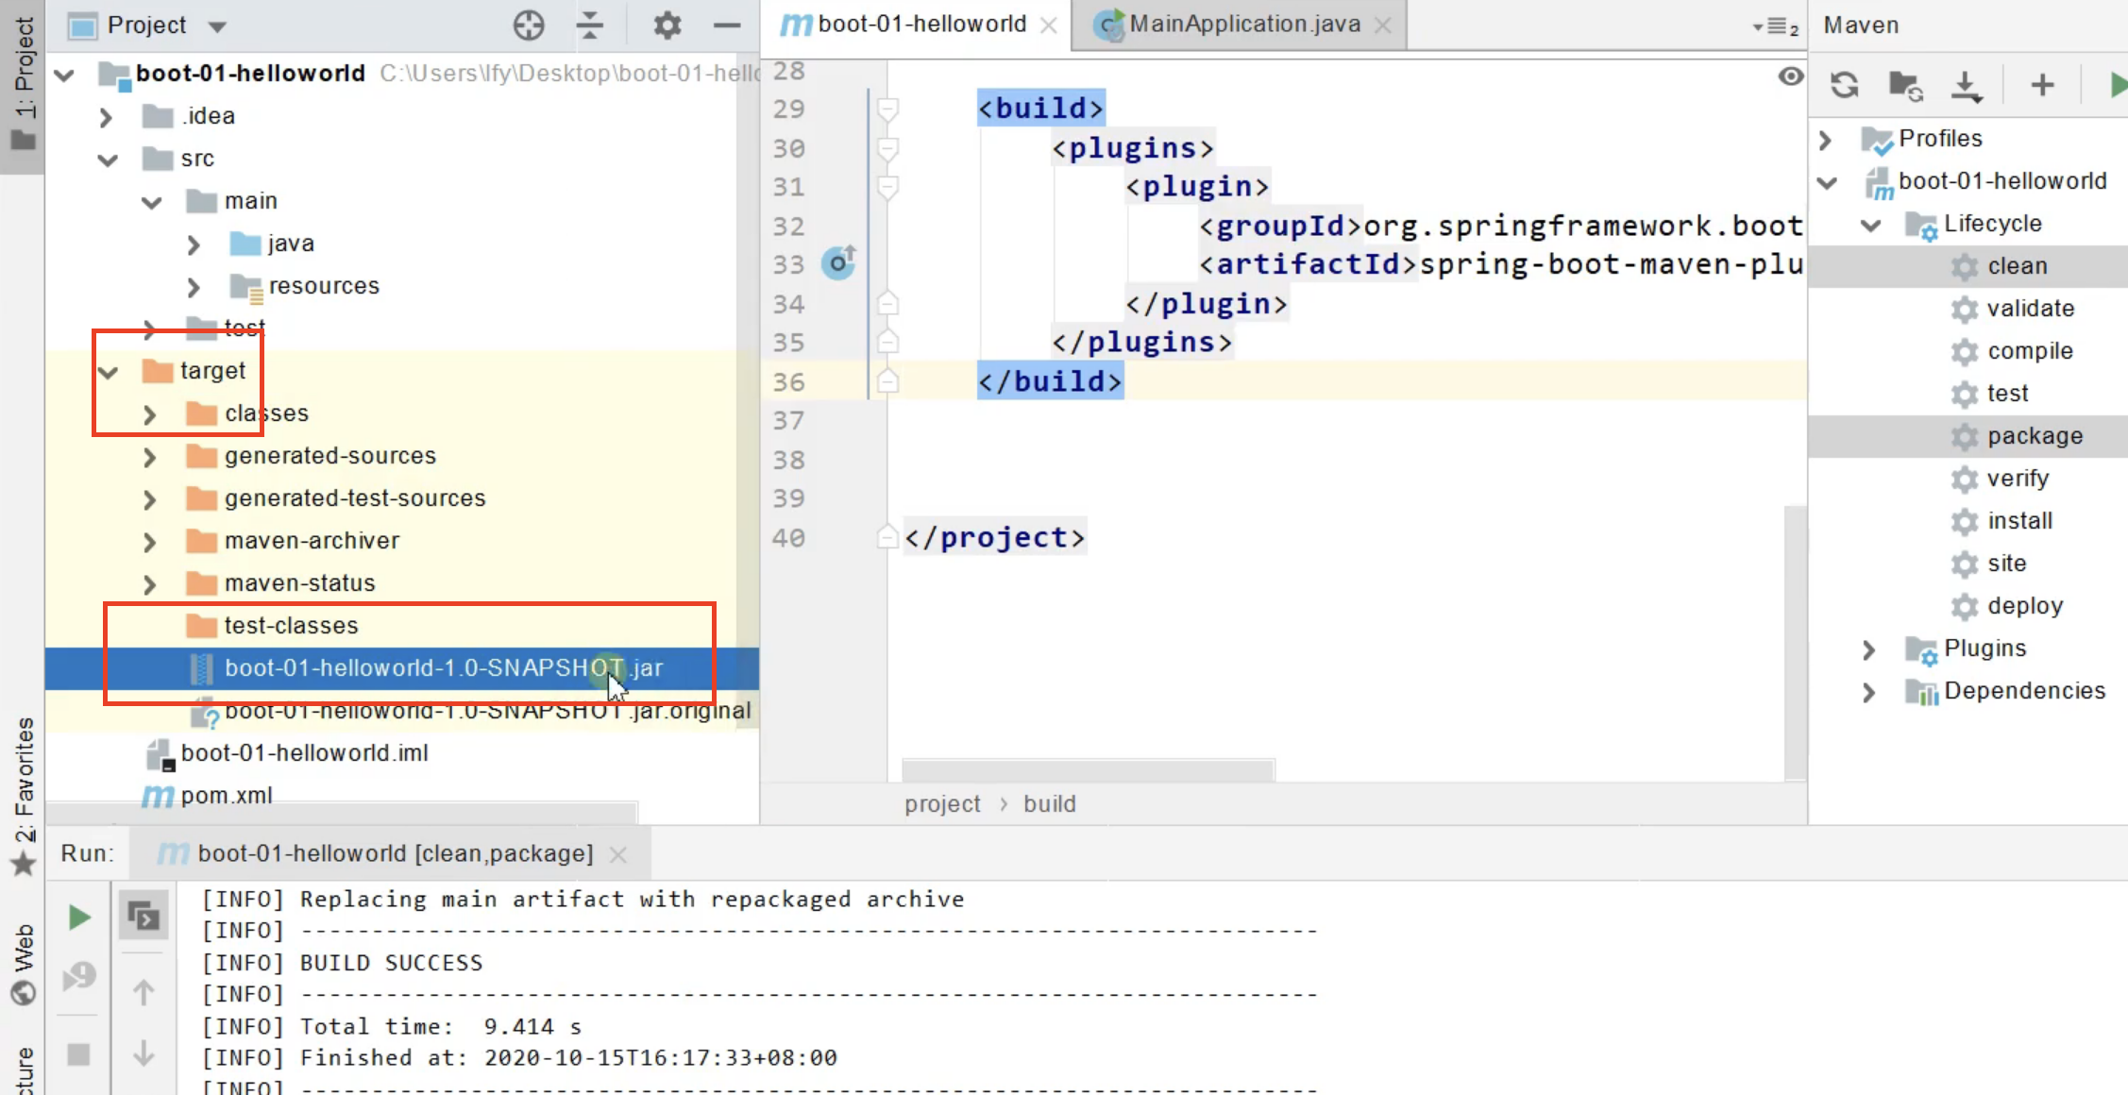Select boot-01-helloworld-1.0-SNAPSHOT.jar in Project tree
The width and height of the screenshot is (2128, 1095).
tap(444, 668)
